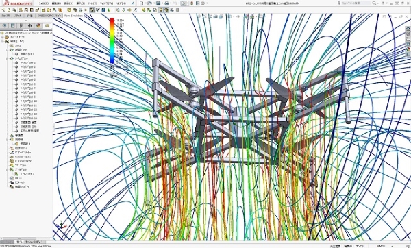Click the New document icon
The height and width of the screenshot is (248, 411).
tap(142, 3)
